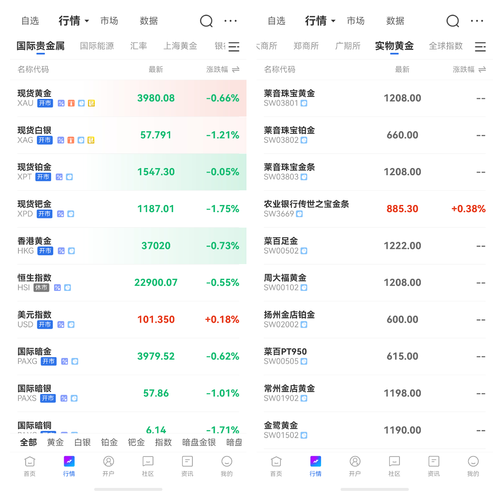Open 自选 on the 国际贵金属 screen
Viewport: 503px width, 503px height.
(30, 21)
